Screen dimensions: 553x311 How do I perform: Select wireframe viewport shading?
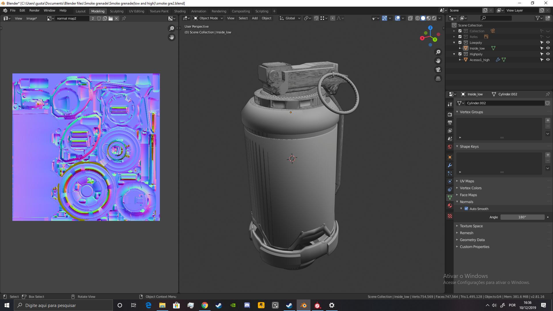point(417,18)
